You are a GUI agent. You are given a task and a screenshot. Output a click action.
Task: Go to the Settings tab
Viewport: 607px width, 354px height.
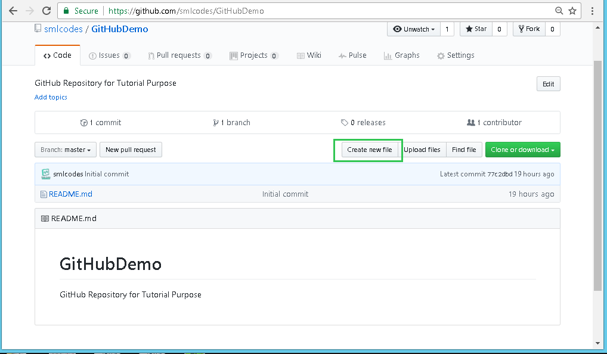coord(456,55)
